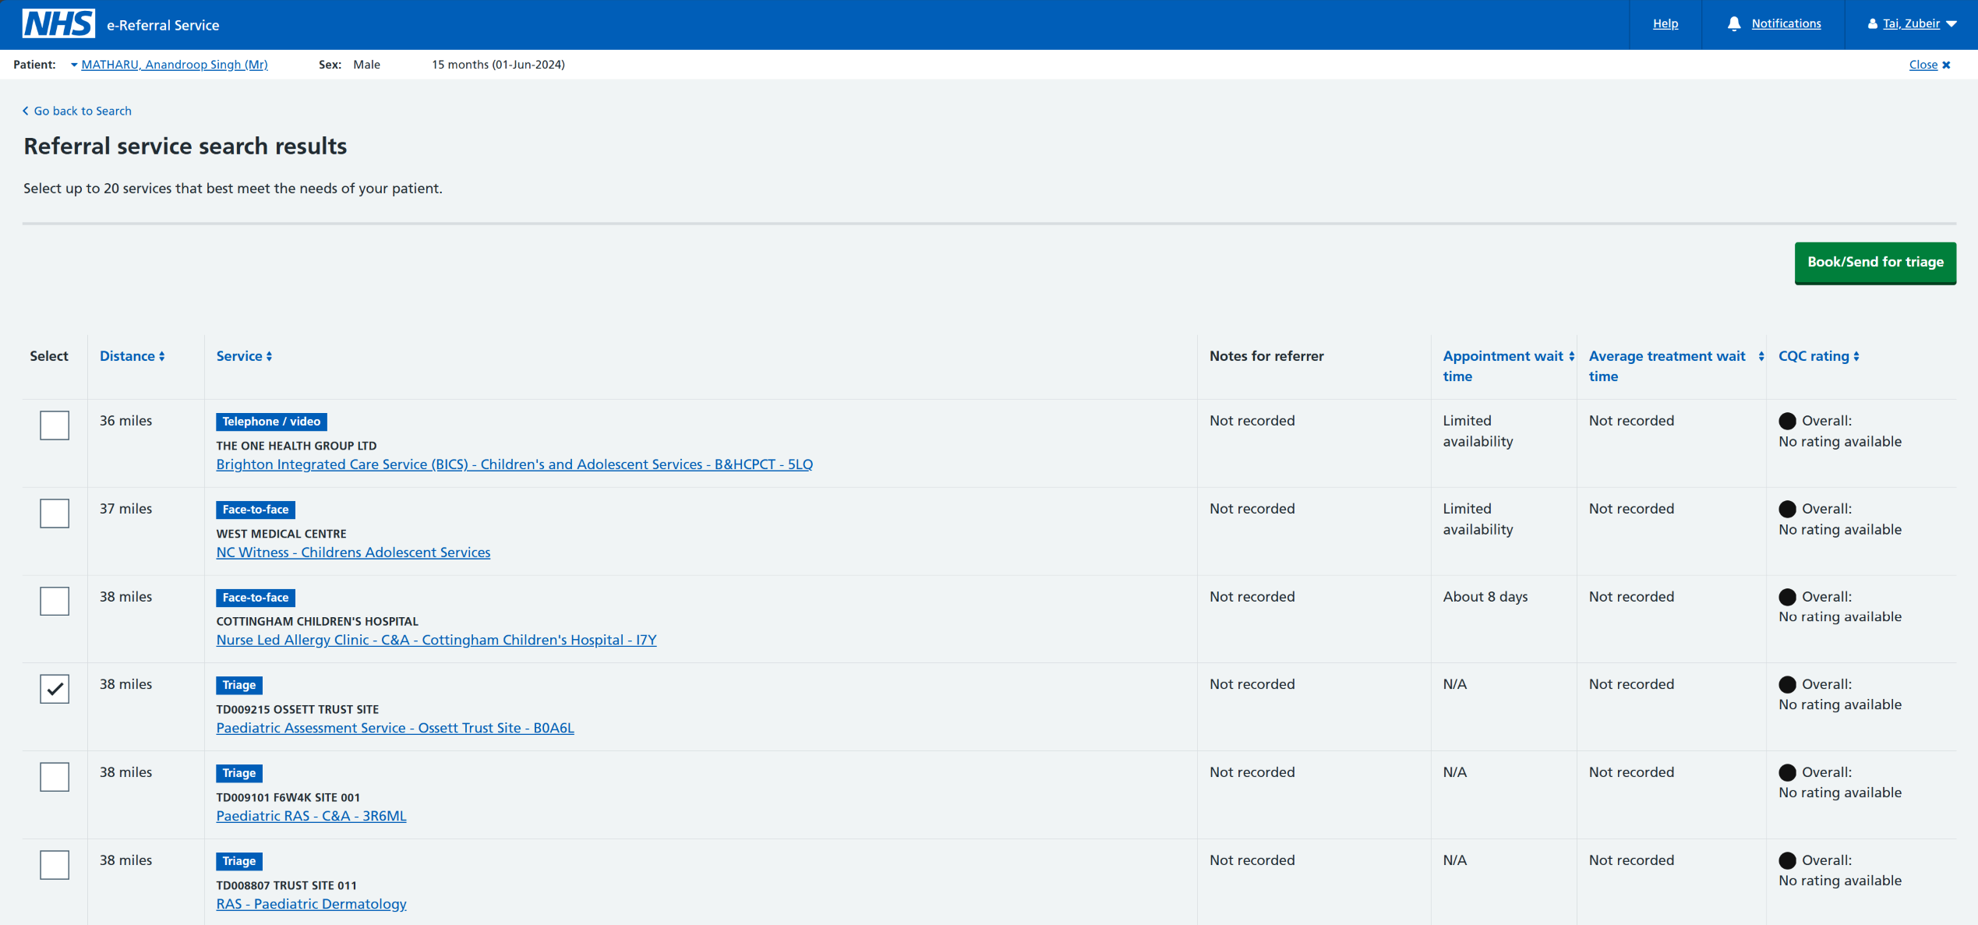This screenshot has height=925, width=1978.
Task: Sort results by Service column header
Action: (239, 356)
